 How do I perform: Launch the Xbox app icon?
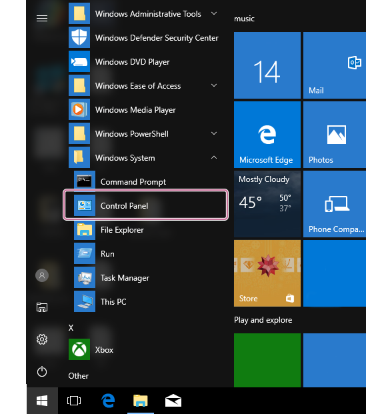click(x=79, y=349)
